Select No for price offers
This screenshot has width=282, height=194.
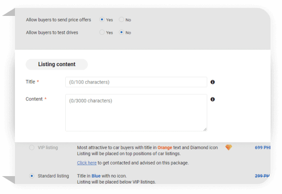[x=122, y=19]
